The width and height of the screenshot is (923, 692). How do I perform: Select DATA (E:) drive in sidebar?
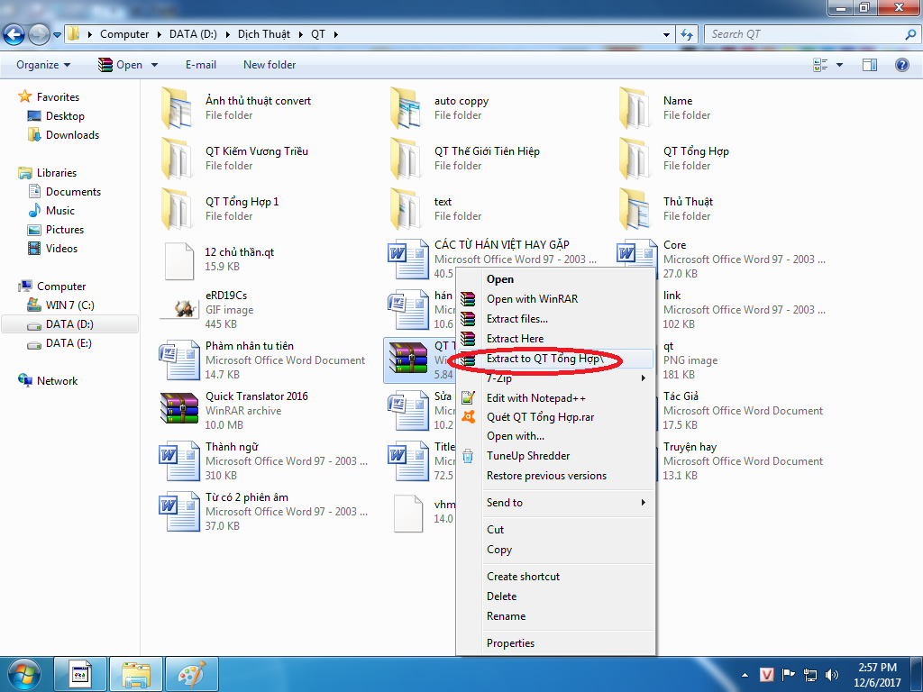(x=69, y=343)
